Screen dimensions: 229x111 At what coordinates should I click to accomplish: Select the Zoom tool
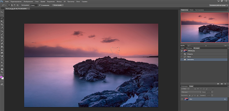2,72
